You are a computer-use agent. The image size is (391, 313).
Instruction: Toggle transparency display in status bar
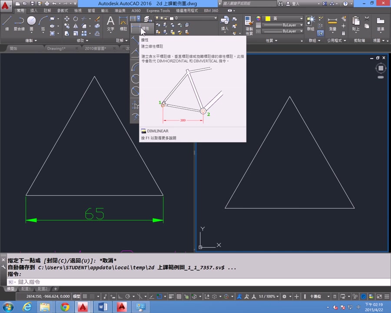pyautogui.click(x=179, y=296)
